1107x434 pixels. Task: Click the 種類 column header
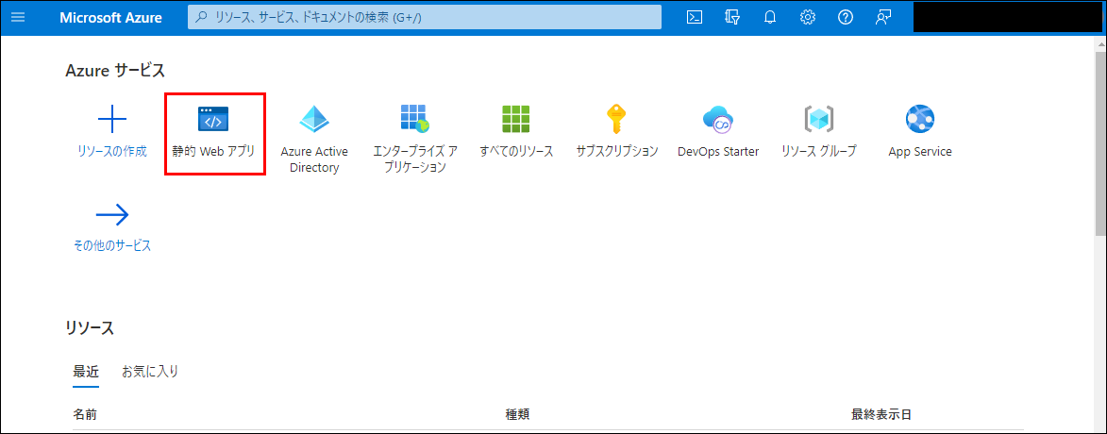pos(517,413)
